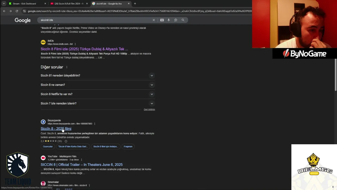
Task: Click the Beyazperde site favicon
Action: (43, 122)
